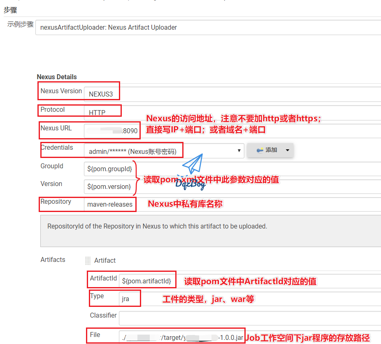381x344 pixels.
Task: Expand the Credentials select box
Action: click(x=164, y=151)
